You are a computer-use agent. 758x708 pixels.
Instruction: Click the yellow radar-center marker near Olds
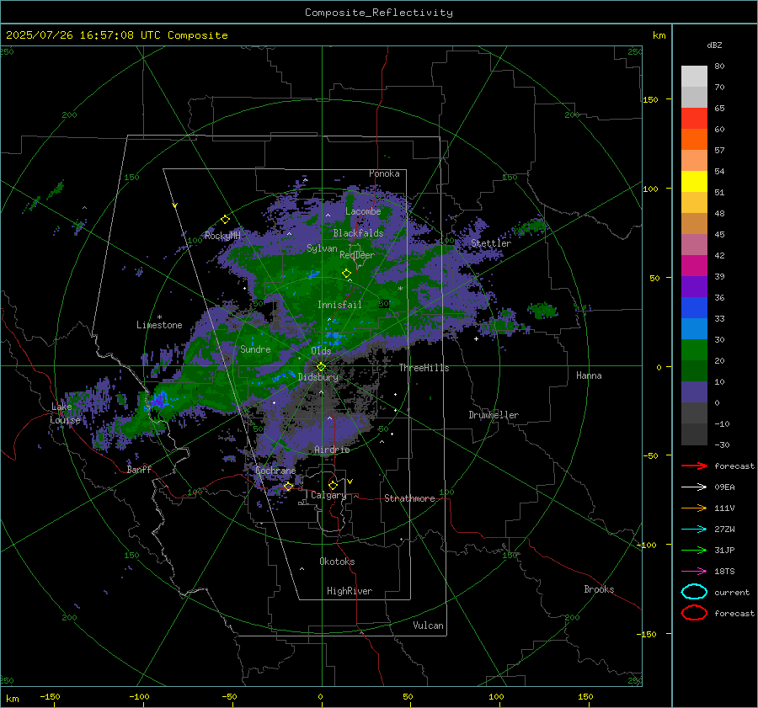click(x=321, y=367)
